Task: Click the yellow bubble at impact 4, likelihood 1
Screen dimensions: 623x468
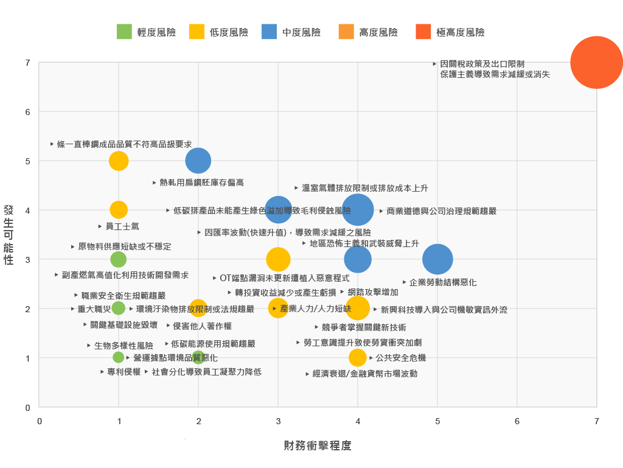Action: point(358,358)
